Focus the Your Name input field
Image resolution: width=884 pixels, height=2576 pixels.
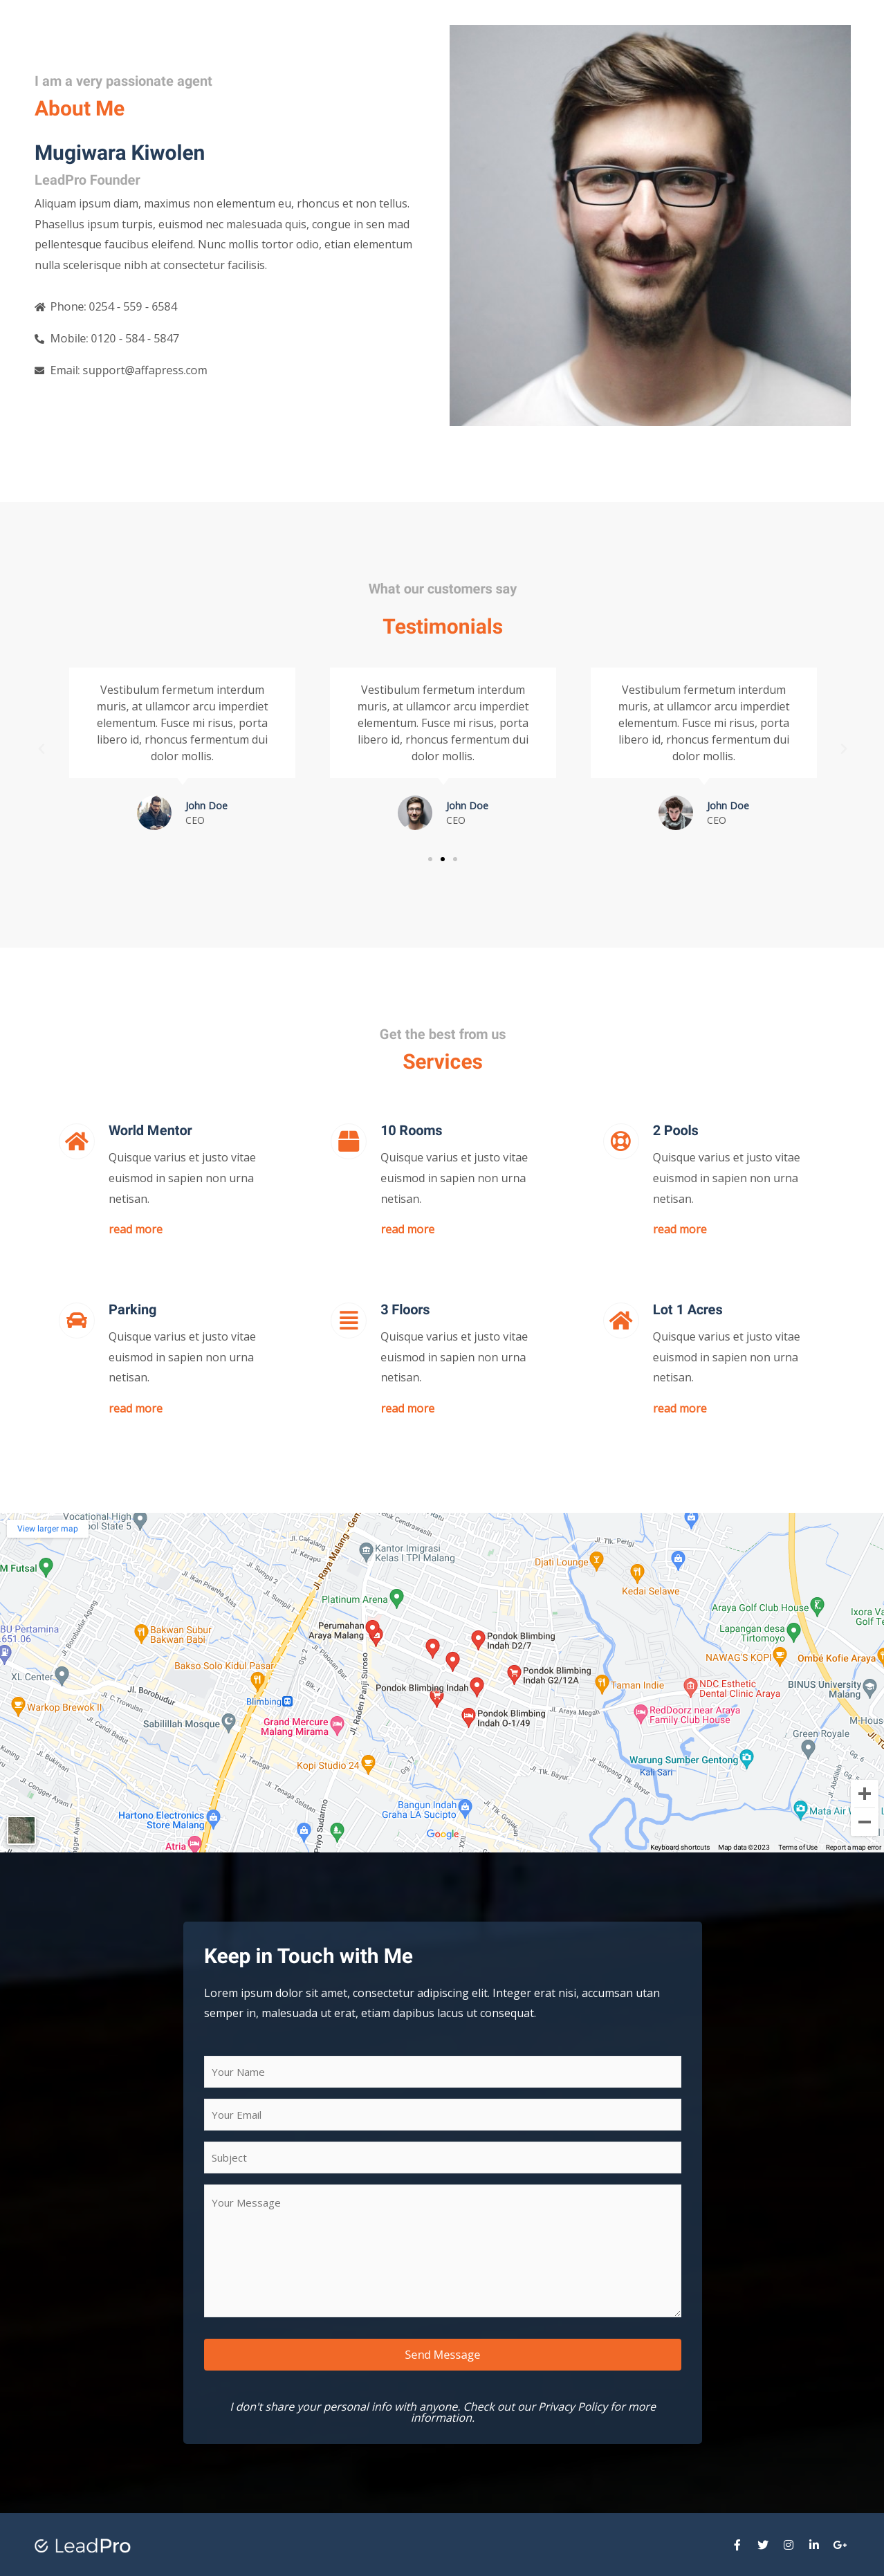coord(442,2072)
